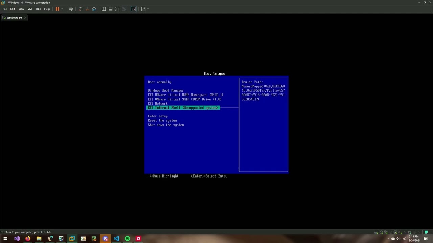Click the Device Path info text

[263, 90]
